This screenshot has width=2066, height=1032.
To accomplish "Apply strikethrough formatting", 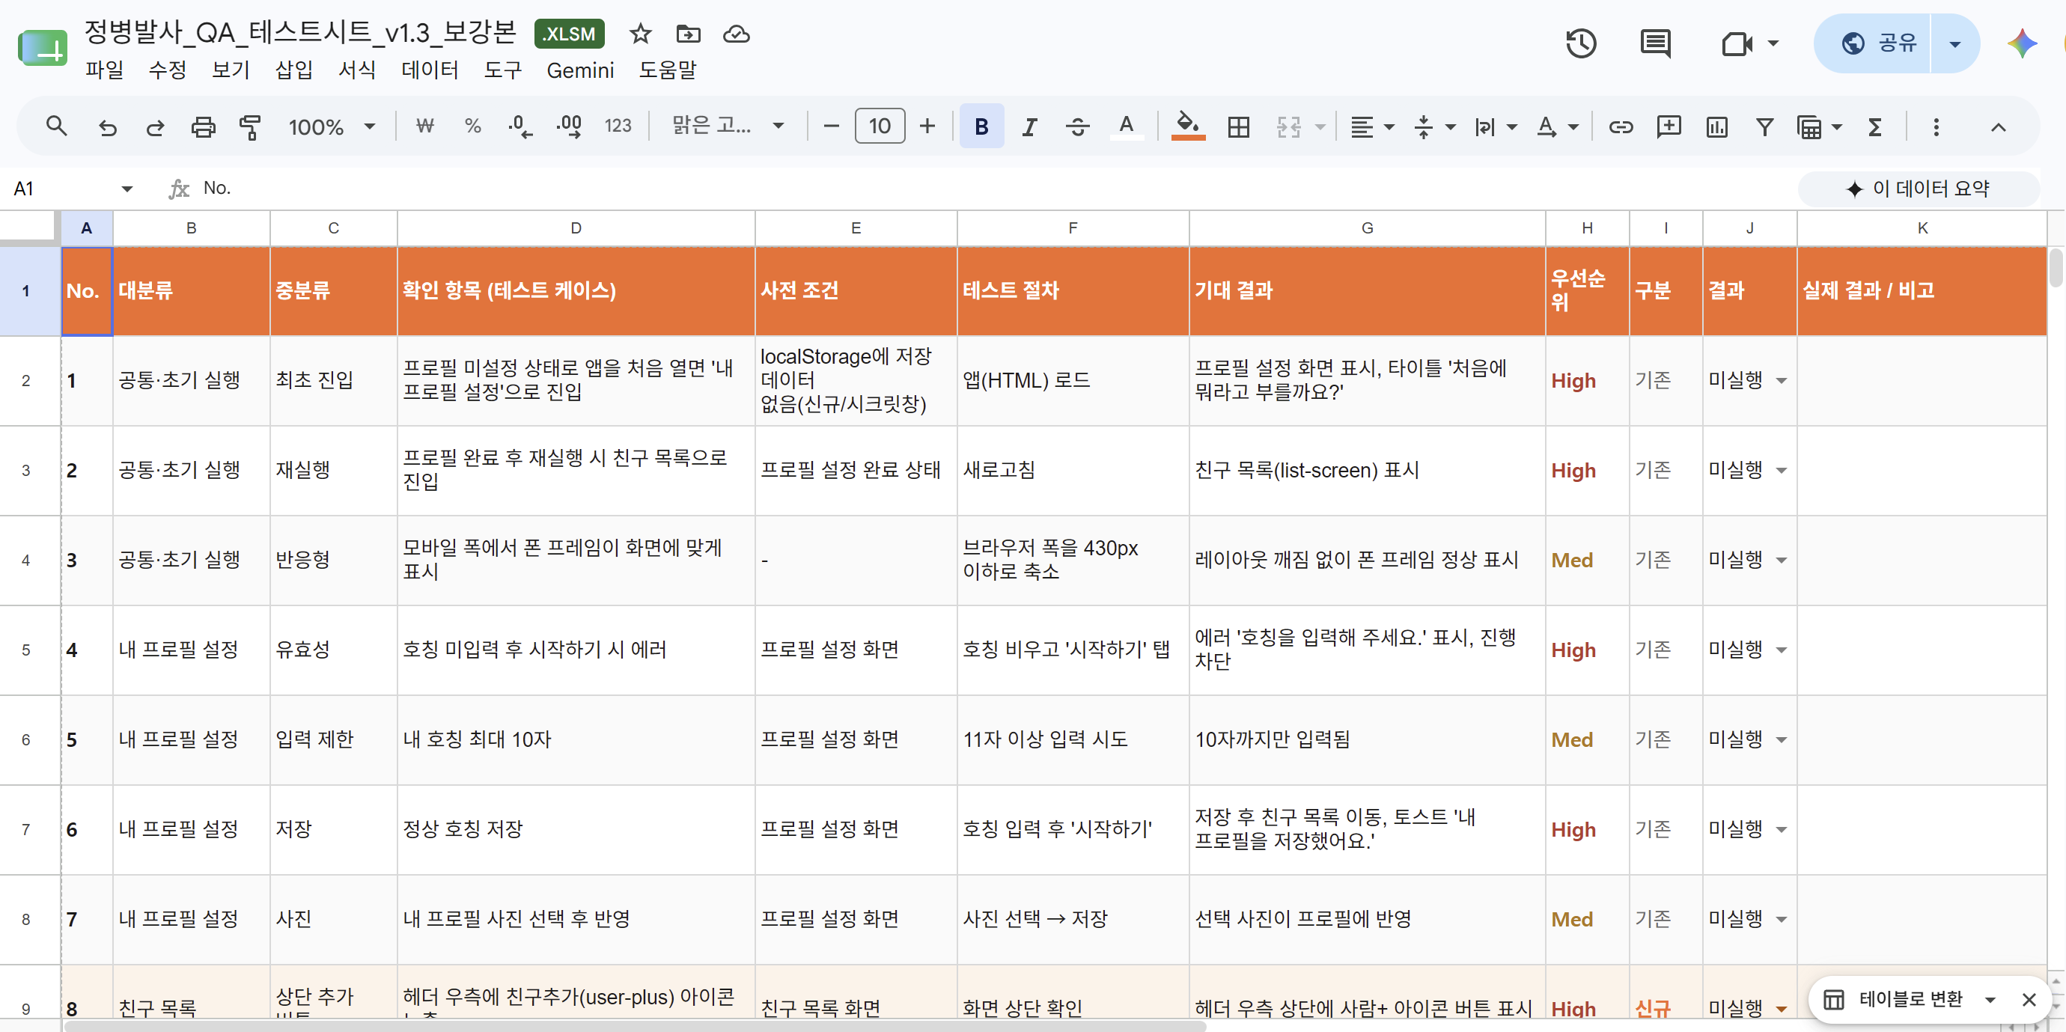I will point(1077,126).
